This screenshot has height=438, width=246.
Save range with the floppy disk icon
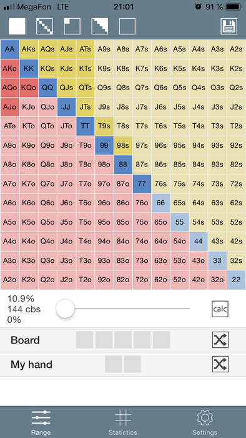(x=229, y=26)
